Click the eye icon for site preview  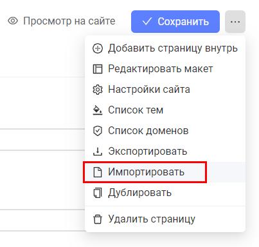pyautogui.click(x=13, y=21)
